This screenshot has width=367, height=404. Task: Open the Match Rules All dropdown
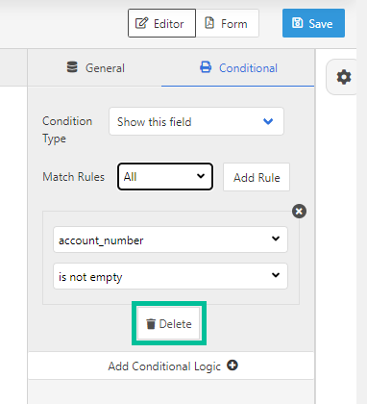[165, 177]
